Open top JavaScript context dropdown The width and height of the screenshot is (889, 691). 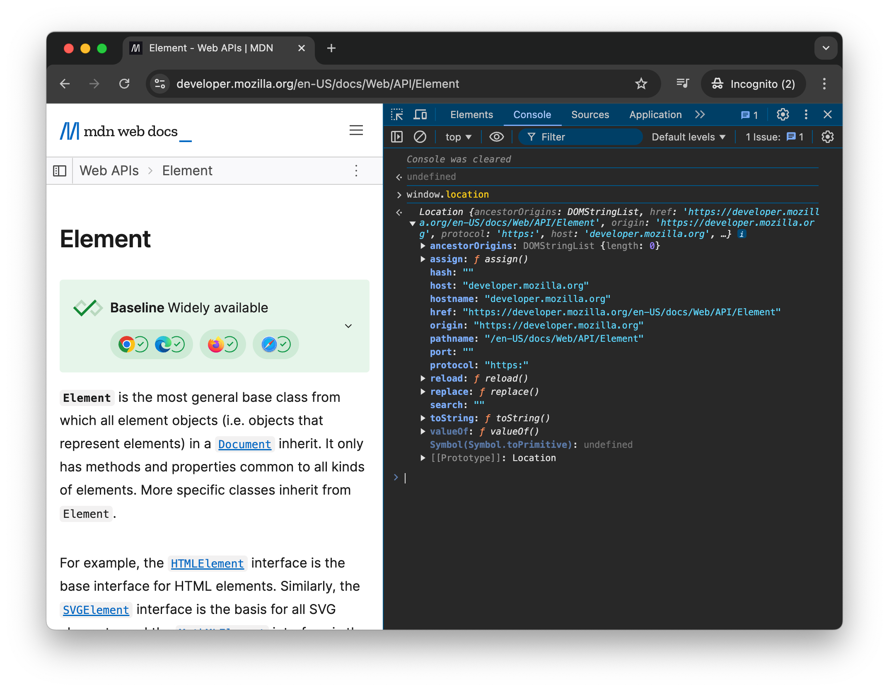click(x=458, y=137)
